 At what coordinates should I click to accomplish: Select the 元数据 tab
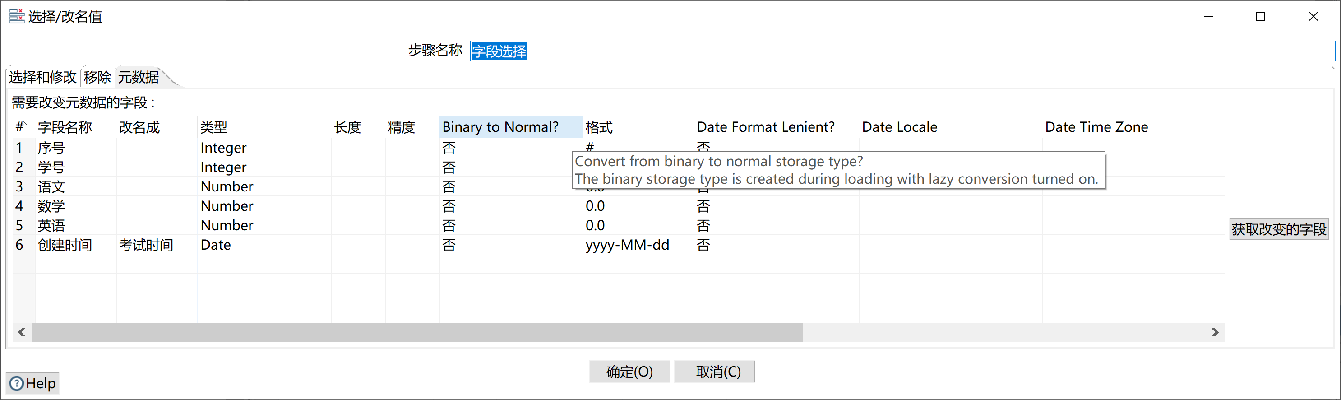[138, 77]
